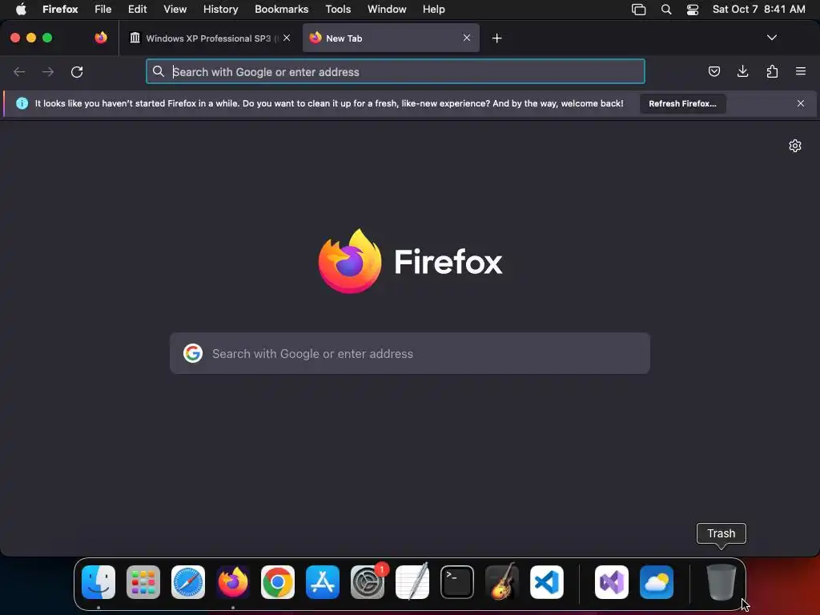Open System Settings from the Dock
The image size is (820, 615).
(x=368, y=582)
